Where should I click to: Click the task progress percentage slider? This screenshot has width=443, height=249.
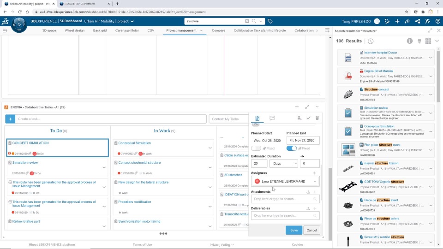point(283,124)
